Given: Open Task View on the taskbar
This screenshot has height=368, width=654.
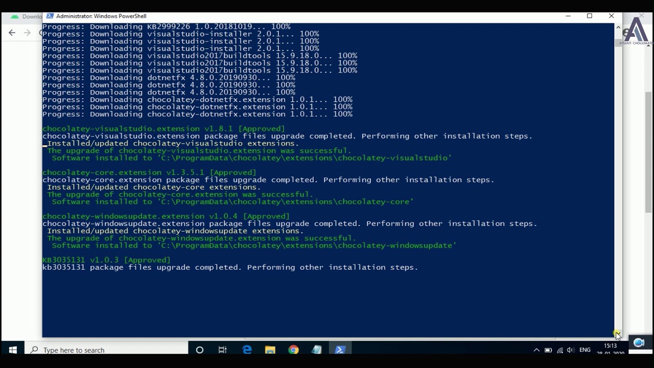Looking at the screenshot, I should 222,350.
